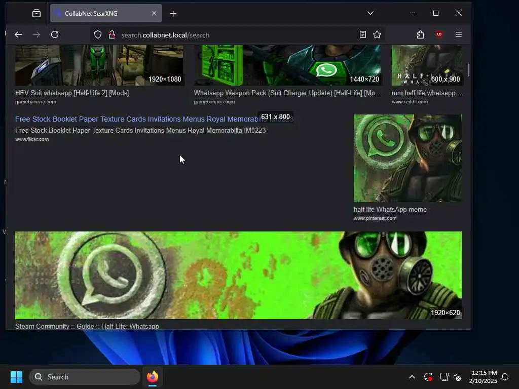Click the 'Steam Community :: Guide :: Half-Life: Whatsapp' caption
Screen dimensions: 519x389
pyautogui.click(x=87, y=326)
